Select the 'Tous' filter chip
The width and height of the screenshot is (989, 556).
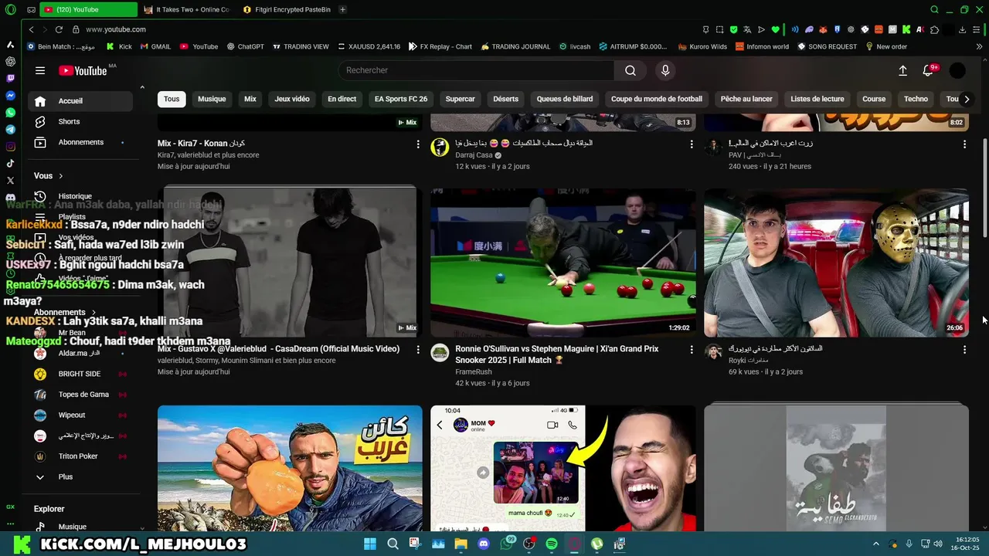click(172, 99)
